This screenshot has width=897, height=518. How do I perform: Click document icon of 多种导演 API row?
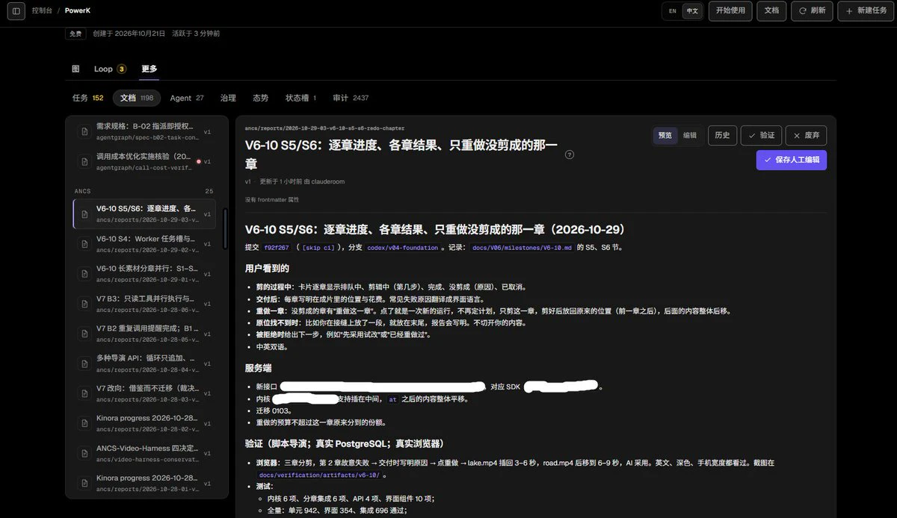pyautogui.click(x=84, y=363)
